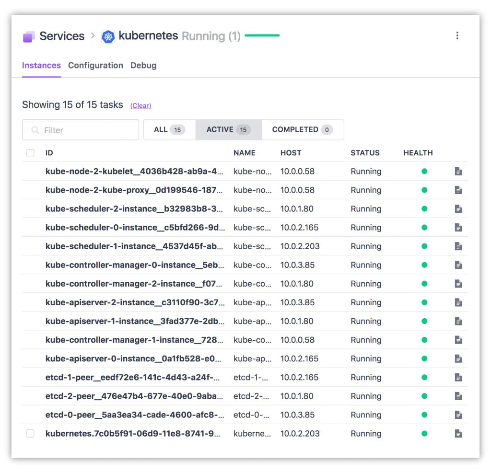This screenshot has width=491, height=473.
Task: Click the kubernetes service name in breadcrumb
Action: pyautogui.click(x=148, y=35)
